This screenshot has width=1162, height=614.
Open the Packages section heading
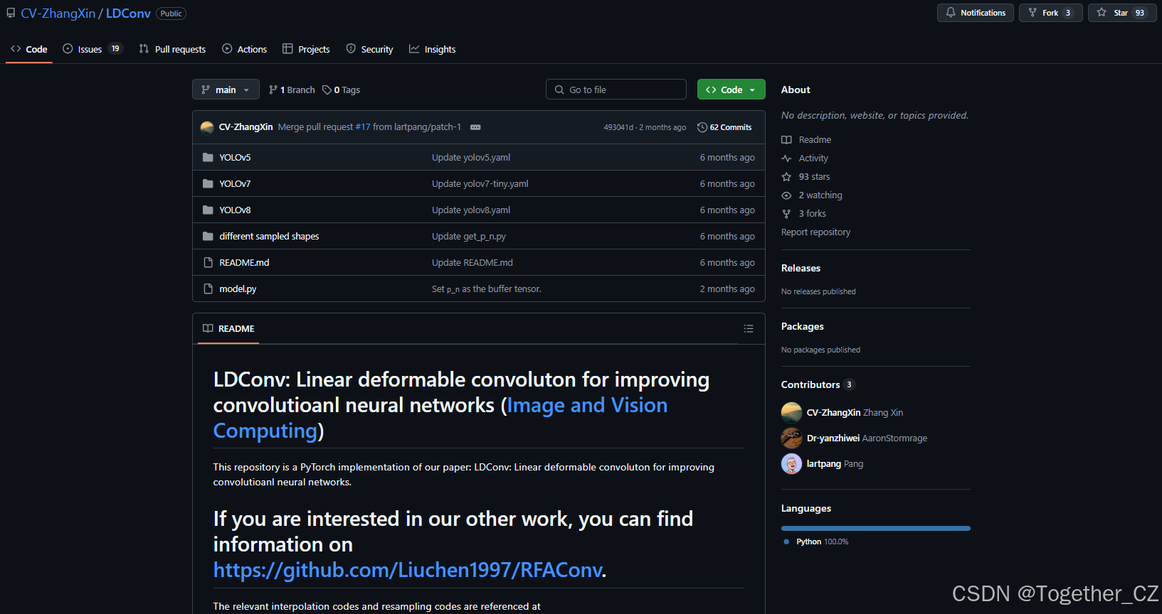(802, 326)
